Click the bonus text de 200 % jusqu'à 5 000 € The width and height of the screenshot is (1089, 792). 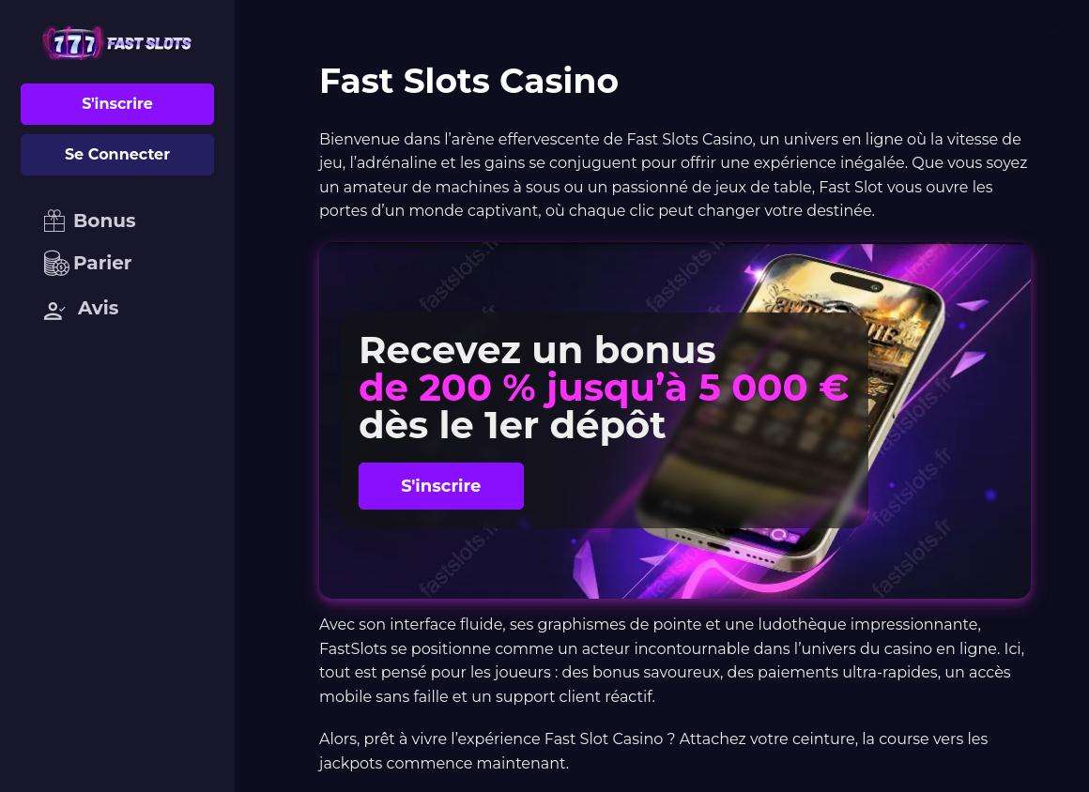tap(604, 387)
